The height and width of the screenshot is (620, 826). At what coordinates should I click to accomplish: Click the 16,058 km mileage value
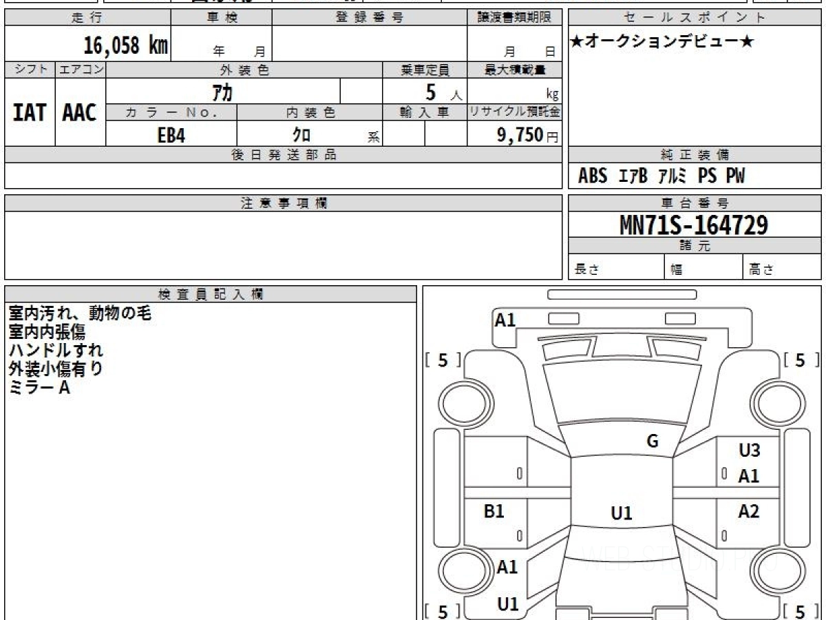click(125, 45)
